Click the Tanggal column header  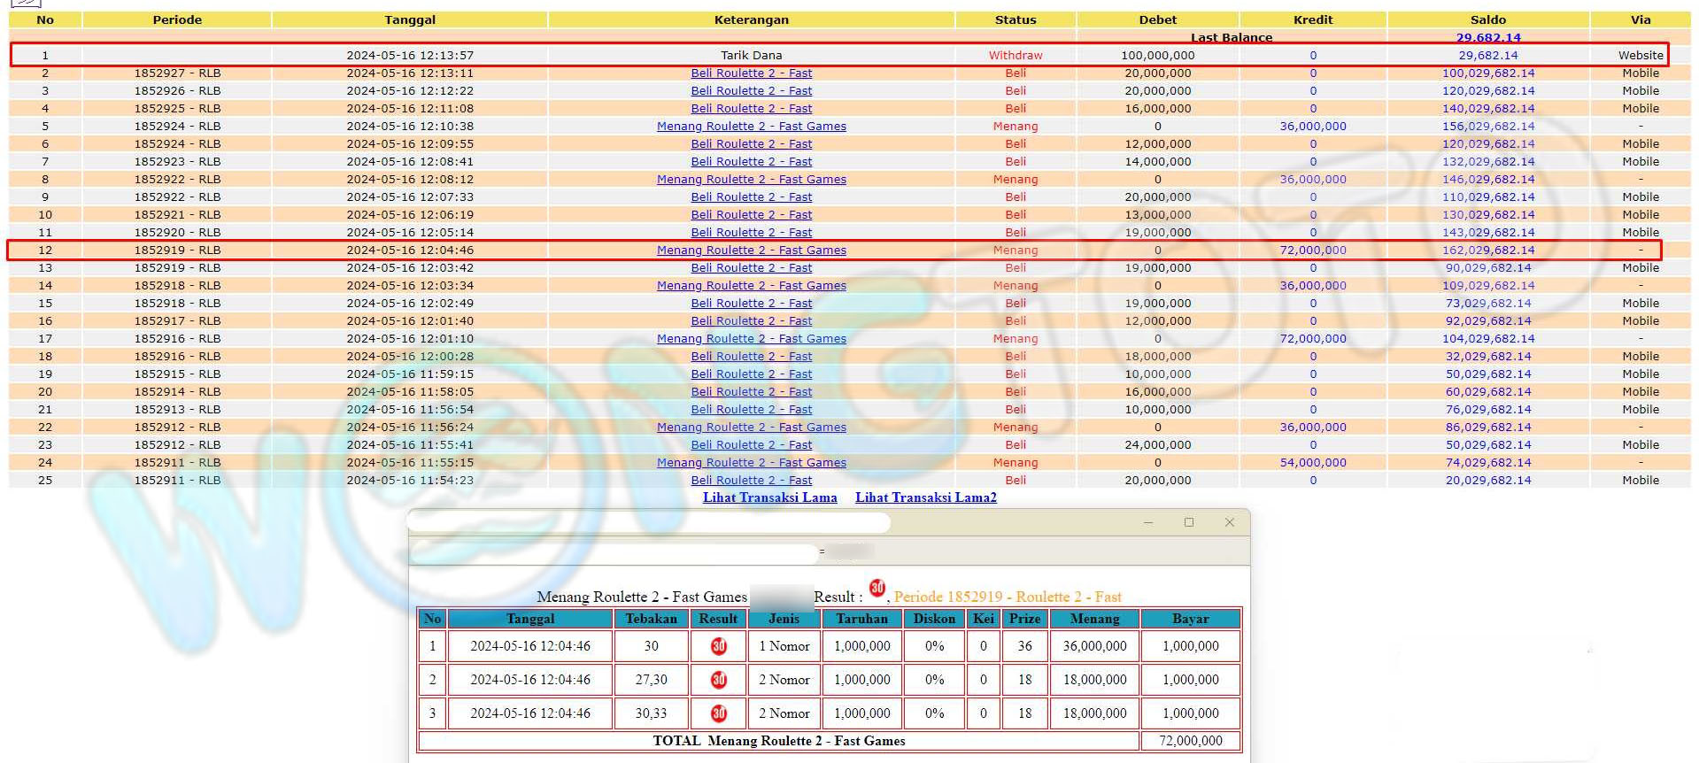[410, 19]
